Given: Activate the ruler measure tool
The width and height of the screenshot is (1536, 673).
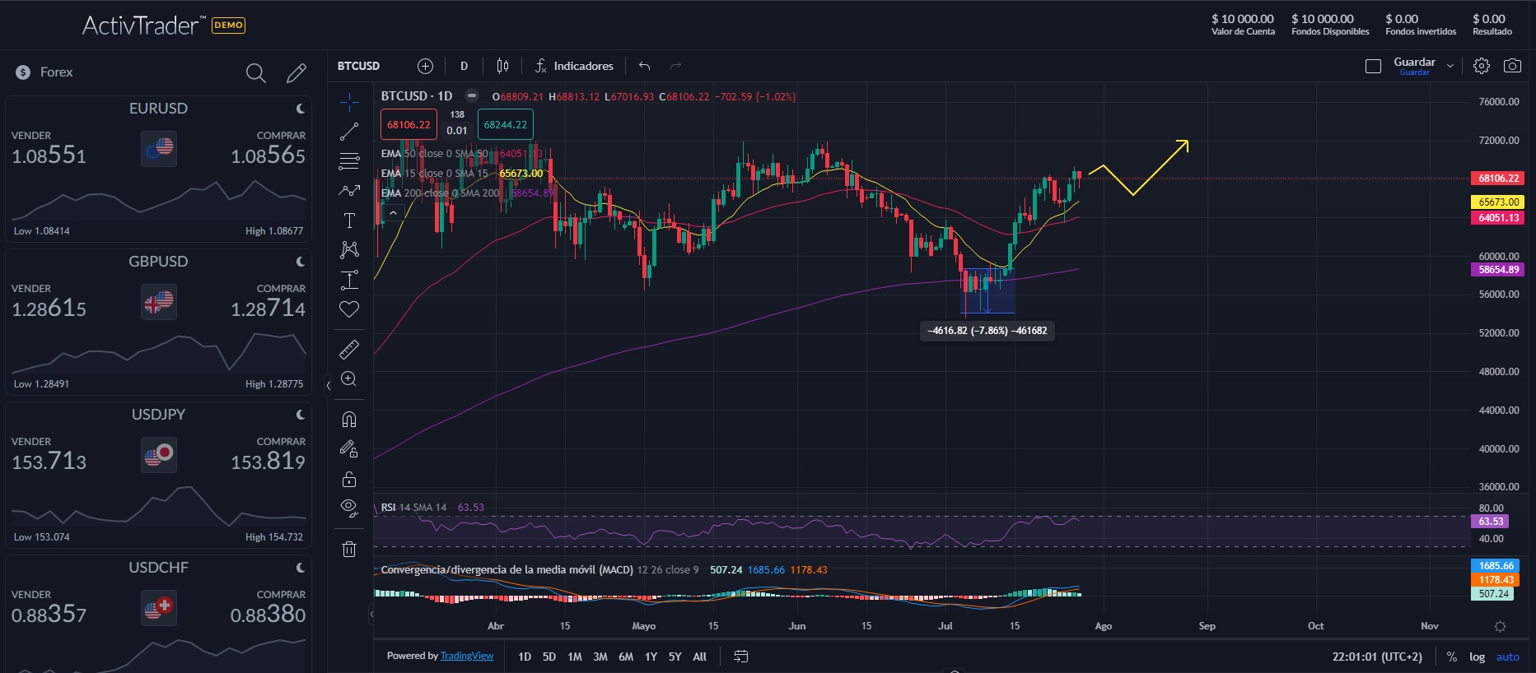Looking at the screenshot, I should pyautogui.click(x=349, y=350).
